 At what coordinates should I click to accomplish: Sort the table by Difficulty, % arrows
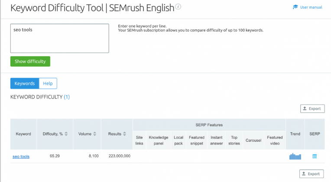[x=66, y=134]
